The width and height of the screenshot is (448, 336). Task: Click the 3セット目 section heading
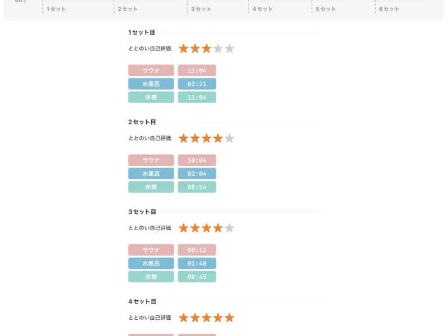pyautogui.click(x=142, y=212)
